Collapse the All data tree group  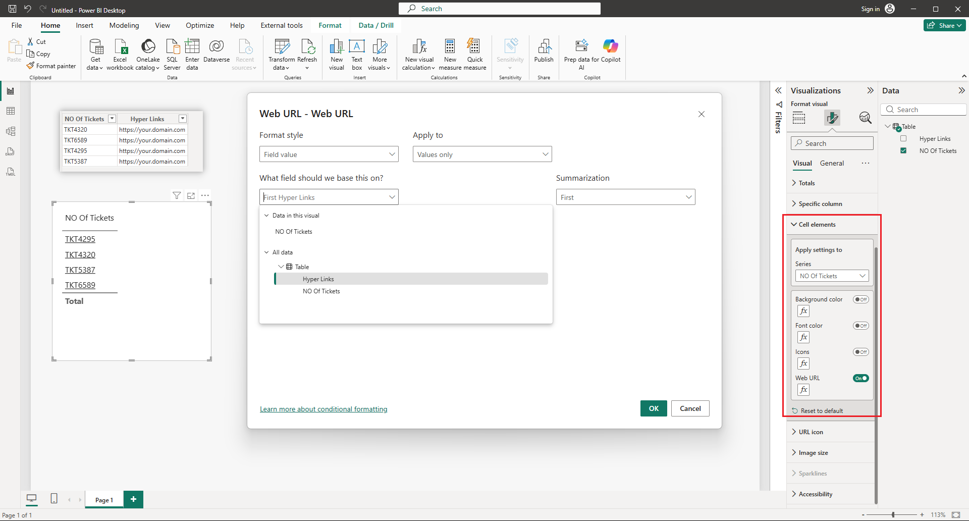pyautogui.click(x=267, y=252)
